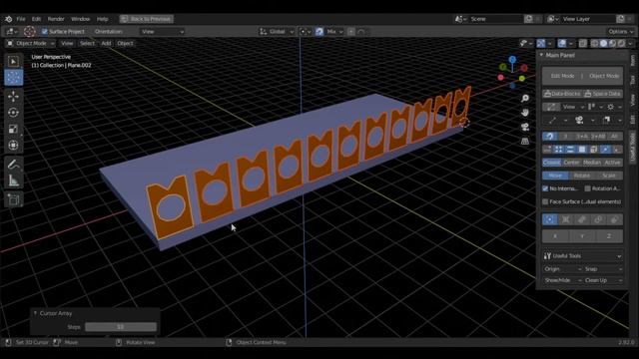This screenshot has height=359, width=639.
Task: Toggle Surface Project checkbox
Action: 45,31
